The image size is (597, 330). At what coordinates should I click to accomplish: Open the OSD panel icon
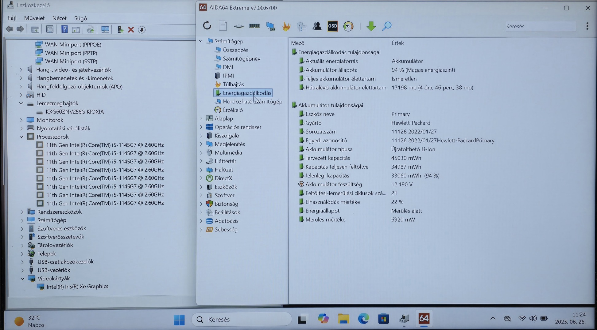[332, 26]
